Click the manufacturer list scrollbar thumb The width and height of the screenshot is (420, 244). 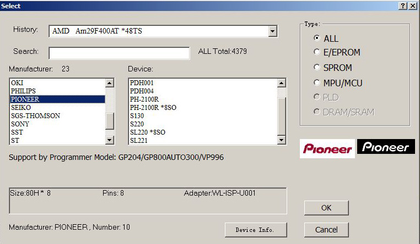coord(110,121)
